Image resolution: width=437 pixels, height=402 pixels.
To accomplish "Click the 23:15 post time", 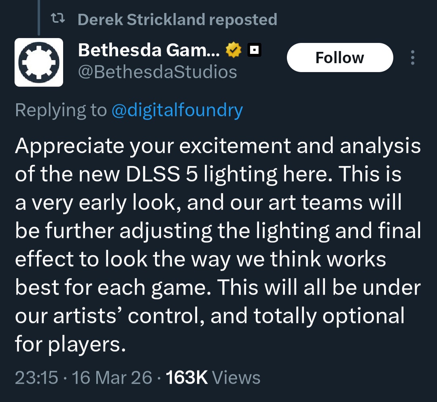I will pyautogui.click(x=36, y=378).
